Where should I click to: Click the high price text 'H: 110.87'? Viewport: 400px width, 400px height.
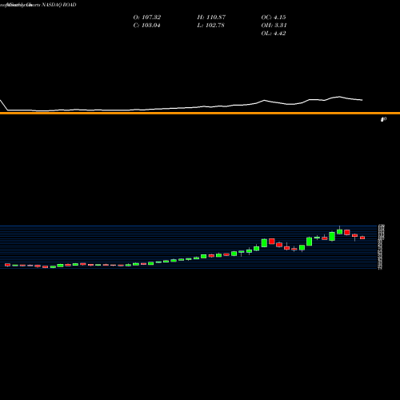(211, 18)
